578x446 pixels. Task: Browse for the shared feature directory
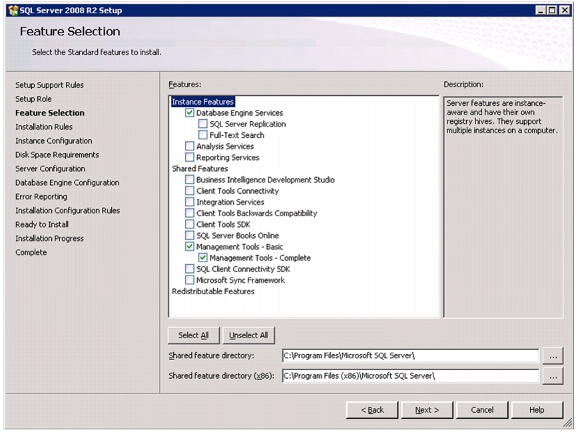tap(553, 356)
